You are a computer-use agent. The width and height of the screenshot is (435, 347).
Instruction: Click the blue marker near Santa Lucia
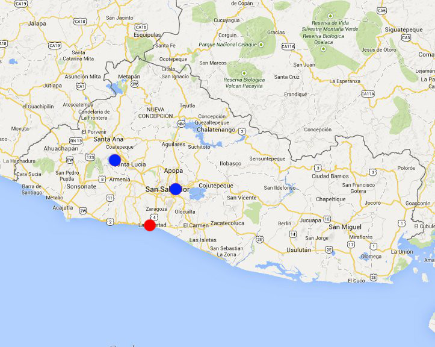tap(115, 160)
